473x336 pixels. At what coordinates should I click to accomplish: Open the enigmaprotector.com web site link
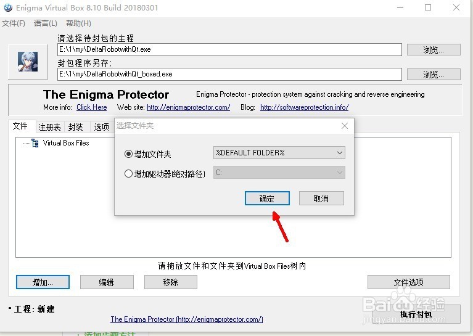click(x=188, y=107)
